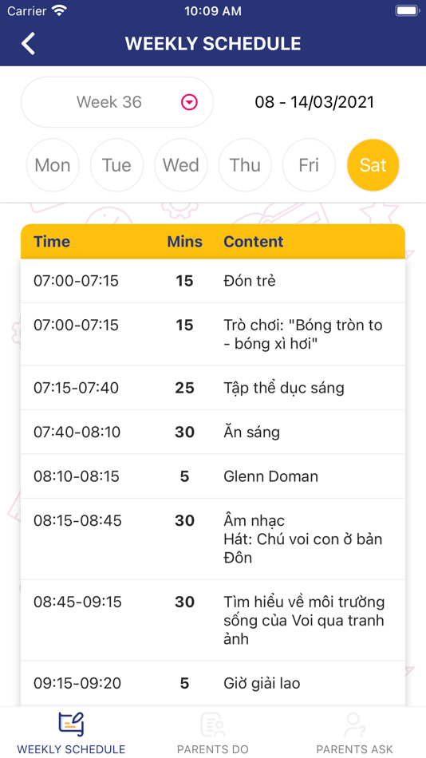426x758 pixels.
Task: Tap the Content column header
Action: click(254, 242)
